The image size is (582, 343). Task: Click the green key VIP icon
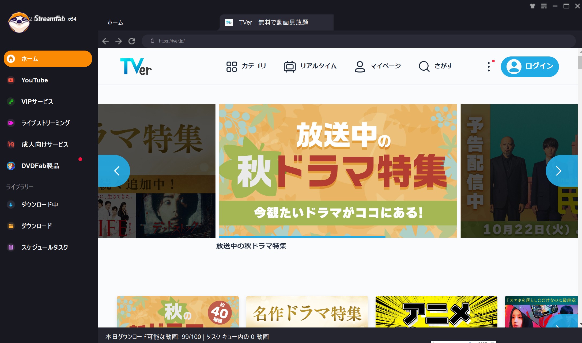pyautogui.click(x=11, y=101)
